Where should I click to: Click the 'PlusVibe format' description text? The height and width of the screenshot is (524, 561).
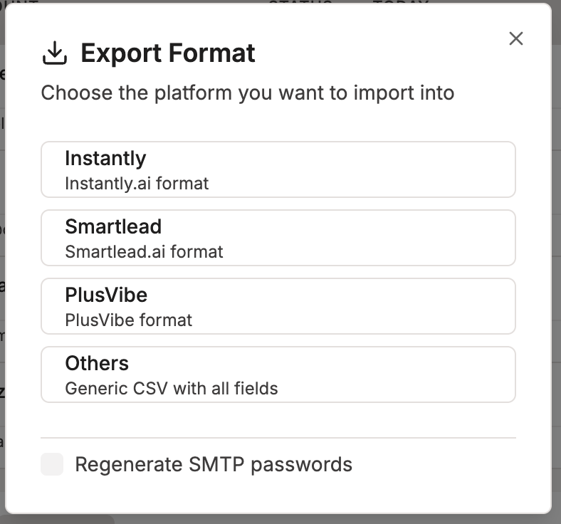(128, 320)
